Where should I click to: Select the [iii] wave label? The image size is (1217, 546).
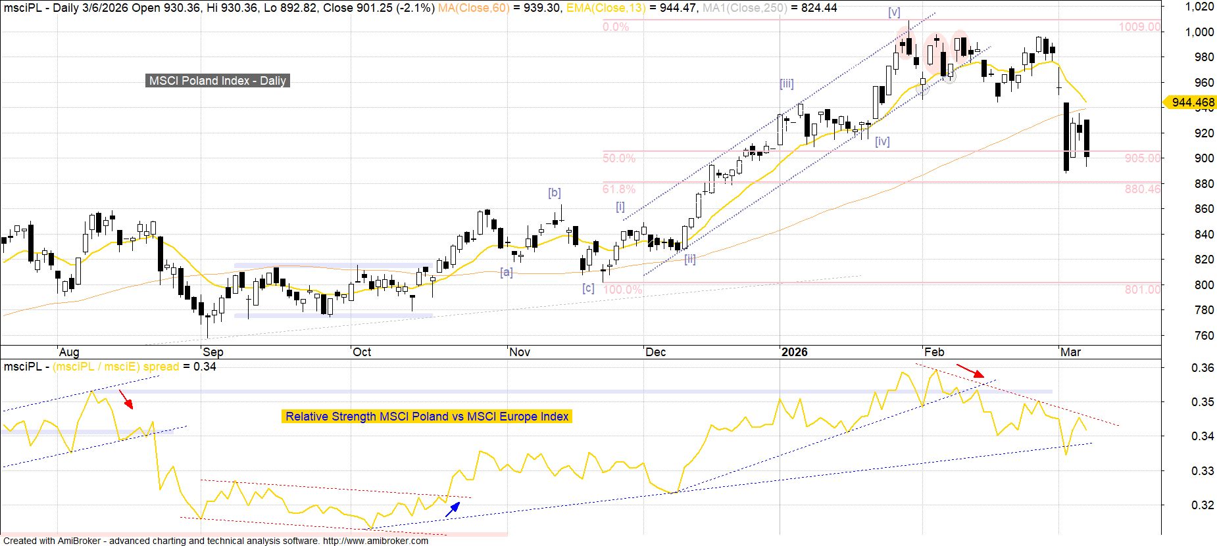click(787, 83)
